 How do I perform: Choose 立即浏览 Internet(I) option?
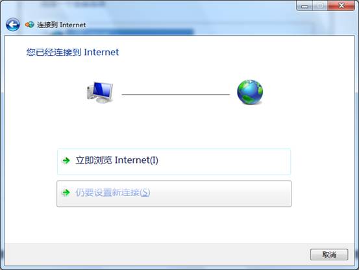click(174, 162)
